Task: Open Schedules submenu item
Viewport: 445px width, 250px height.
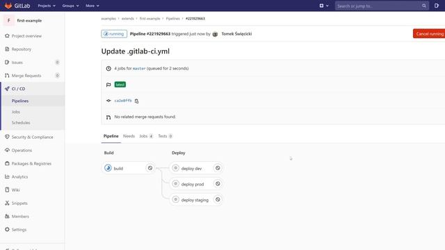Action: click(x=21, y=123)
